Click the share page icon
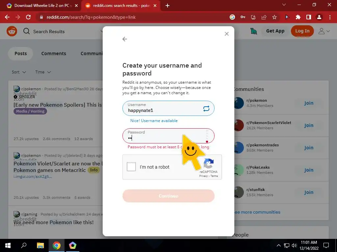This screenshot has width=337, height=252. point(264,17)
